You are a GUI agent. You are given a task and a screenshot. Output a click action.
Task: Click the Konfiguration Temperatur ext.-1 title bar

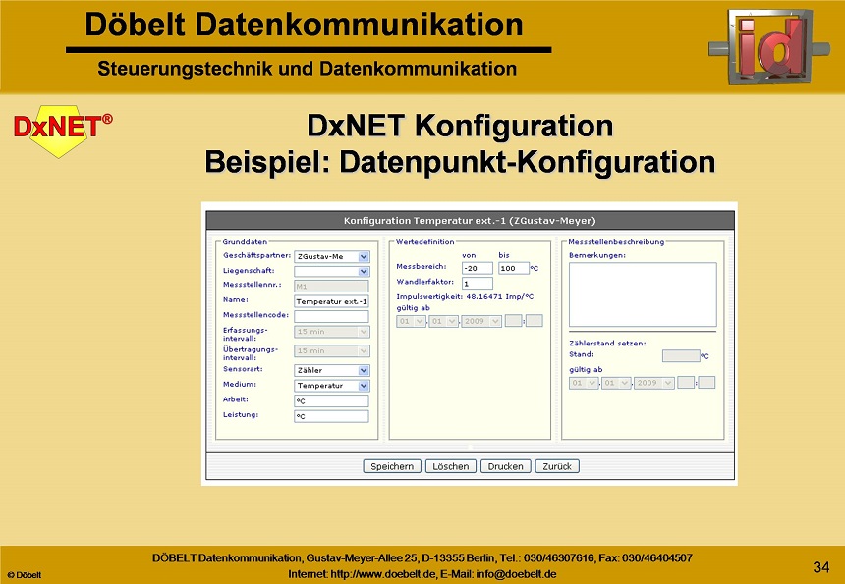click(470, 220)
